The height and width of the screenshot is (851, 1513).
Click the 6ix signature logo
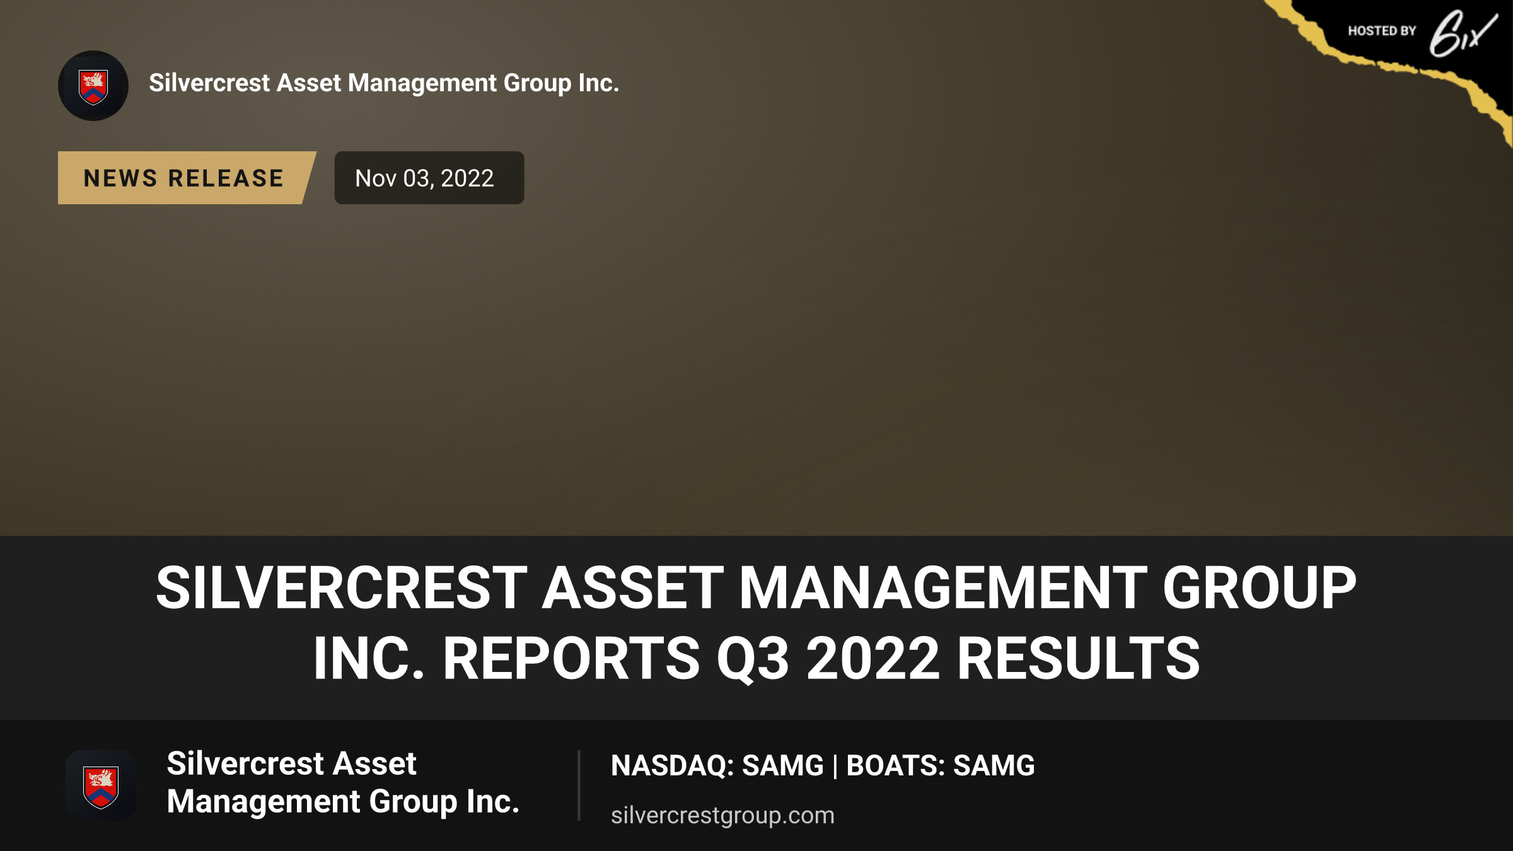coord(1463,33)
